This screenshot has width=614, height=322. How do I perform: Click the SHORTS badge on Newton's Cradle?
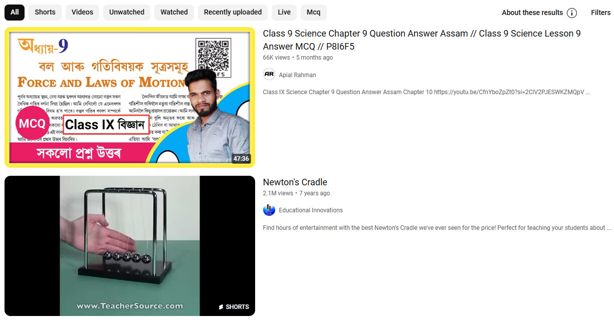pos(234,307)
